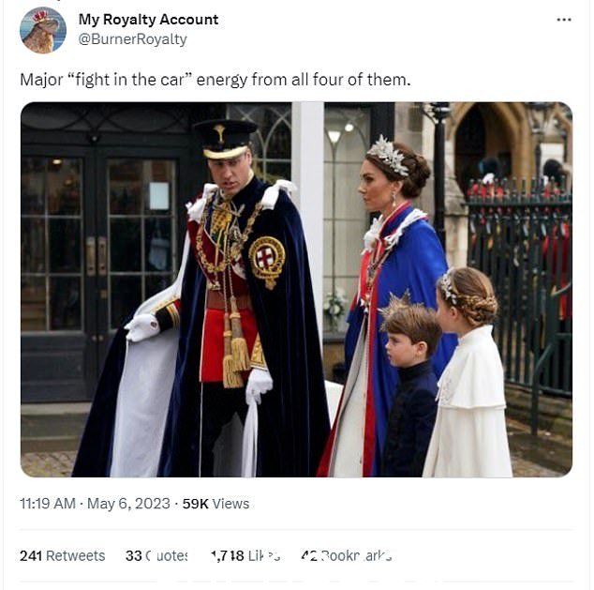Click the 42 Bookmarks count
The height and width of the screenshot is (590, 594).
(x=346, y=556)
